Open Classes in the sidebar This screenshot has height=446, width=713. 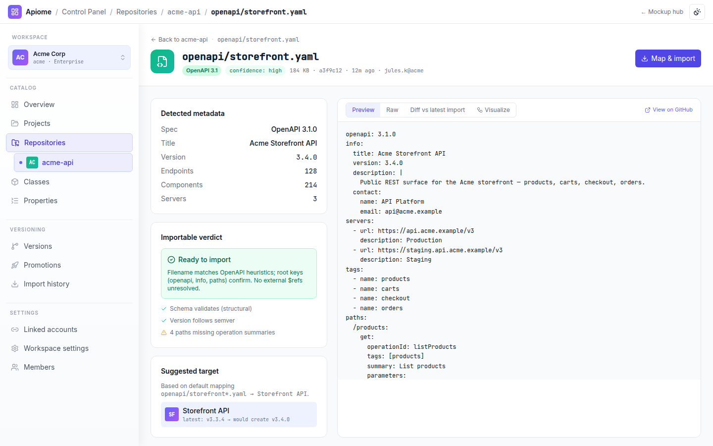coord(69,182)
